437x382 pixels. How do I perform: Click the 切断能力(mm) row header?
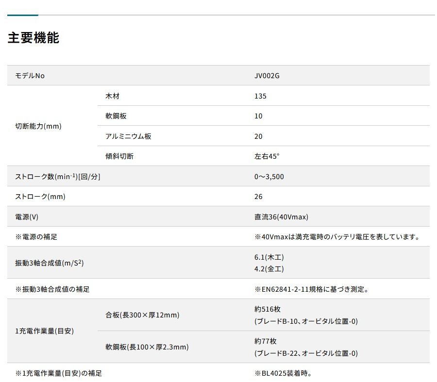coord(38,126)
